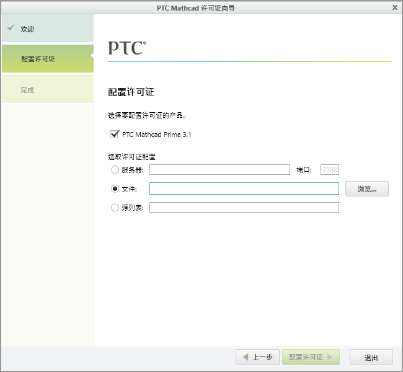Exit the wizard with 退出 button
Screen dimensions: 403x372
[x=371, y=357]
